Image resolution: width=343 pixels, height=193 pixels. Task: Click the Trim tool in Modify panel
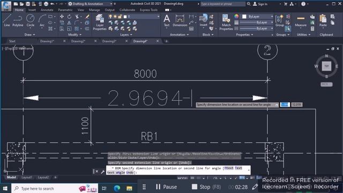tap(77, 17)
